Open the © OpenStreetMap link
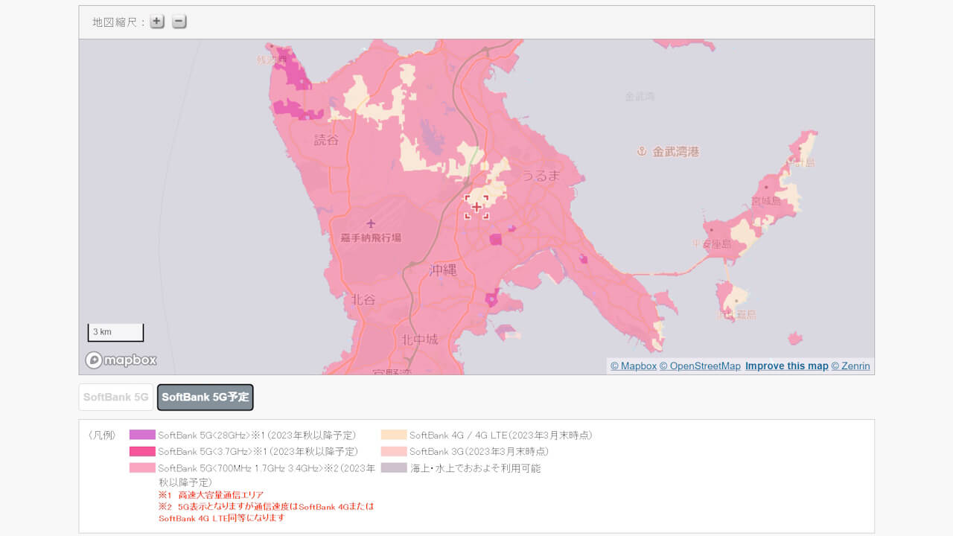This screenshot has height=536, width=953. point(700,366)
